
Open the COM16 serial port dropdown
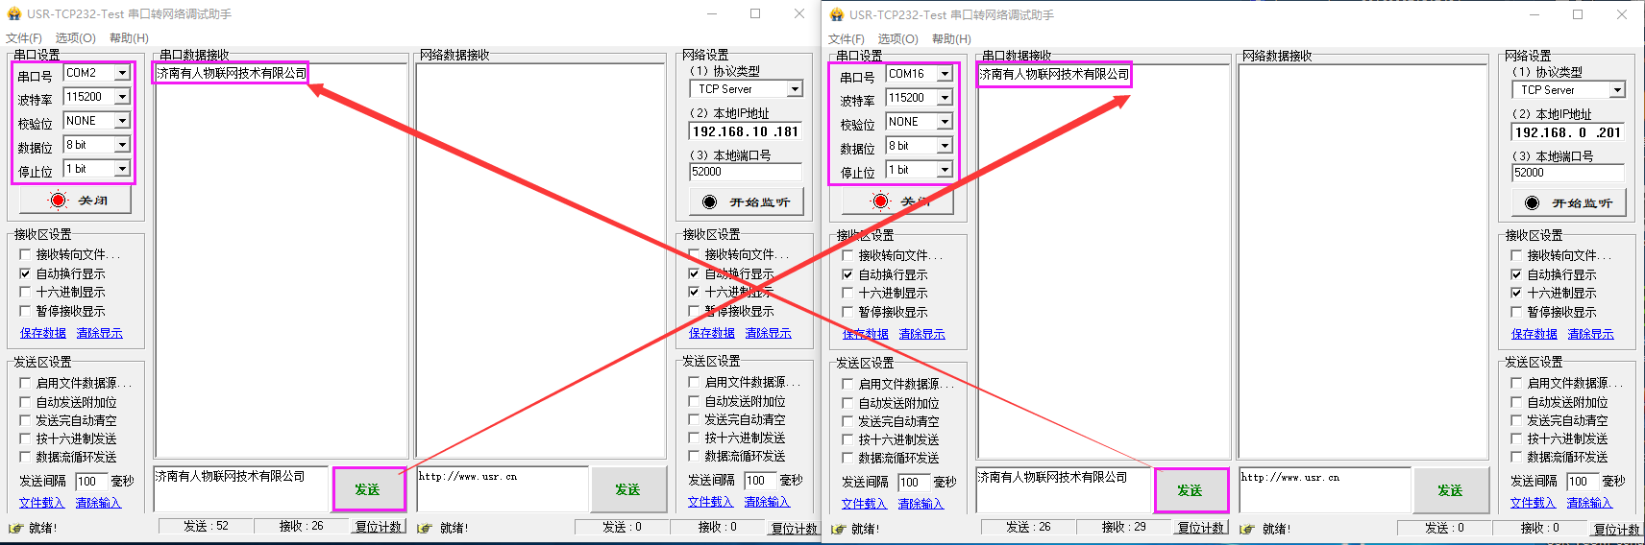tap(945, 74)
